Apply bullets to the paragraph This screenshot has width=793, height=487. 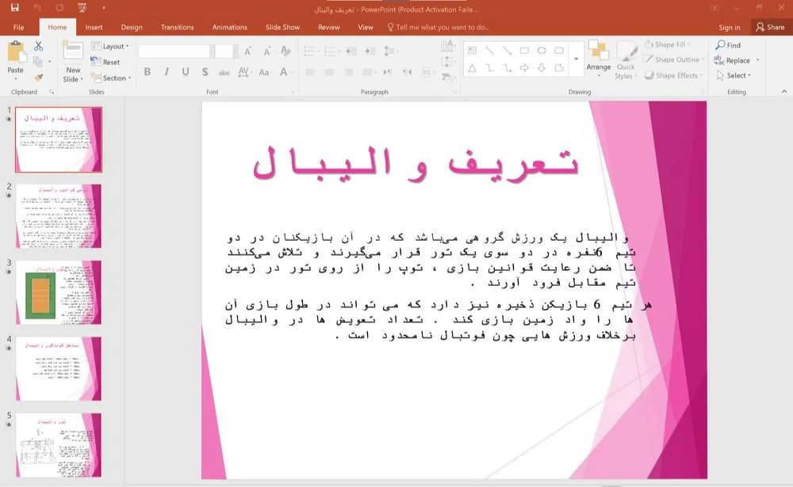point(312,51)
